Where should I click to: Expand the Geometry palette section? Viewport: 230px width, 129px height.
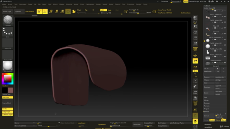pyautogui.click(x=208, y=124)
